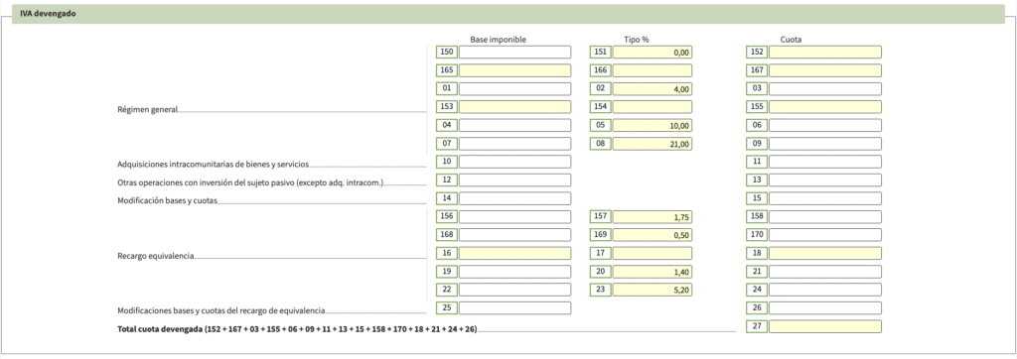
Task: Select cuota field 167
Action: [825, 70]
